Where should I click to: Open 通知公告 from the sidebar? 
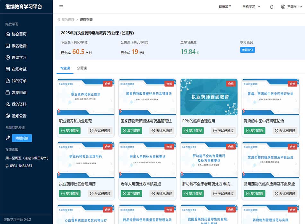tap(19, 116)
